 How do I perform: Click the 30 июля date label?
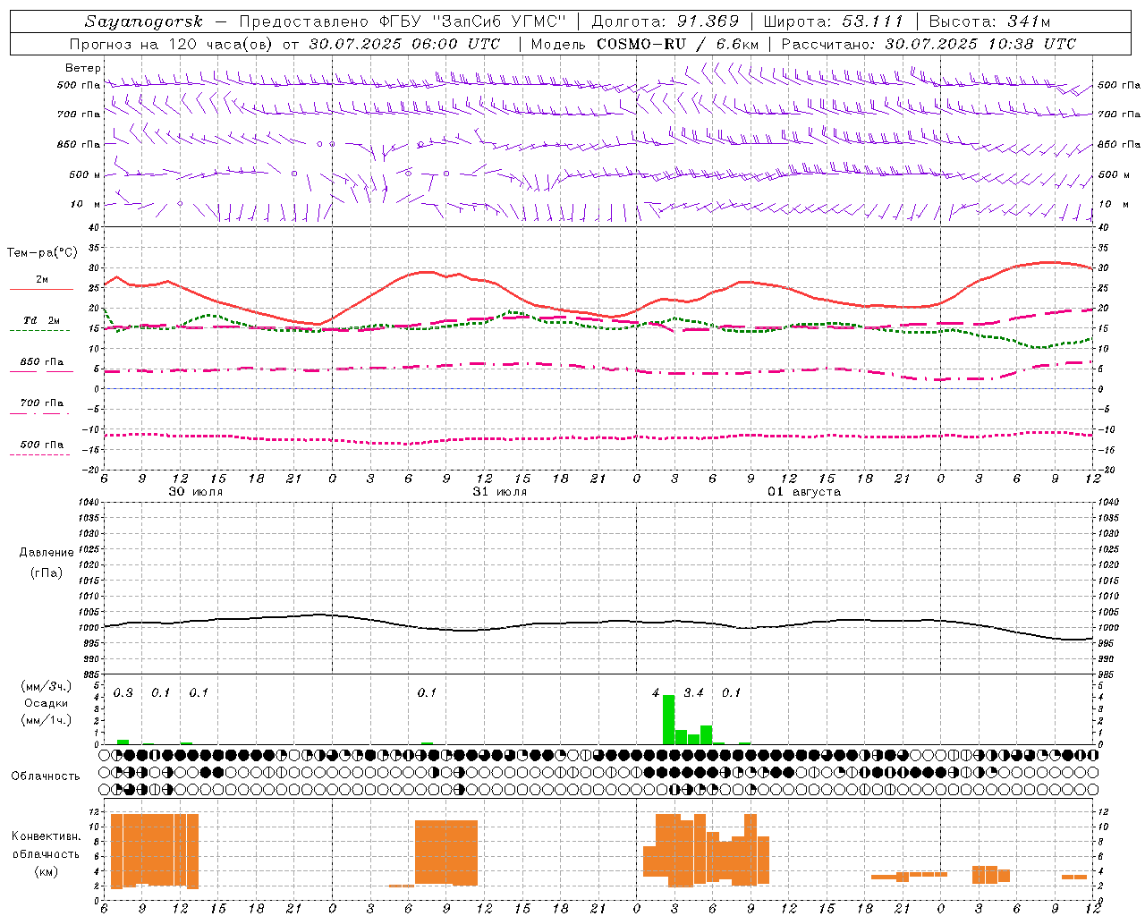196,492
